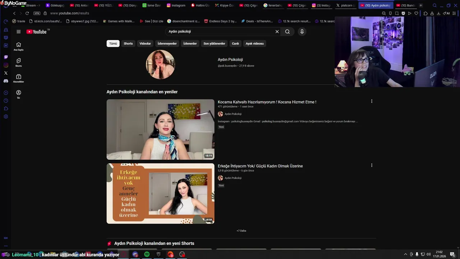Viewport: 460px width, 259px height.
Task: Toggle the VPN badge in address bar
Action: (37, 13)
